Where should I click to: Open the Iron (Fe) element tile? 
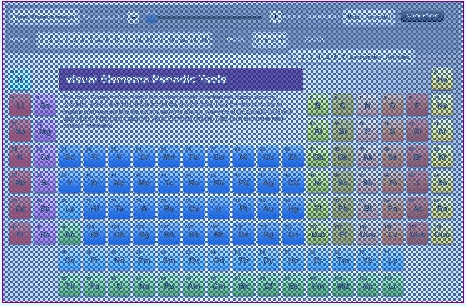coord(194,157)
